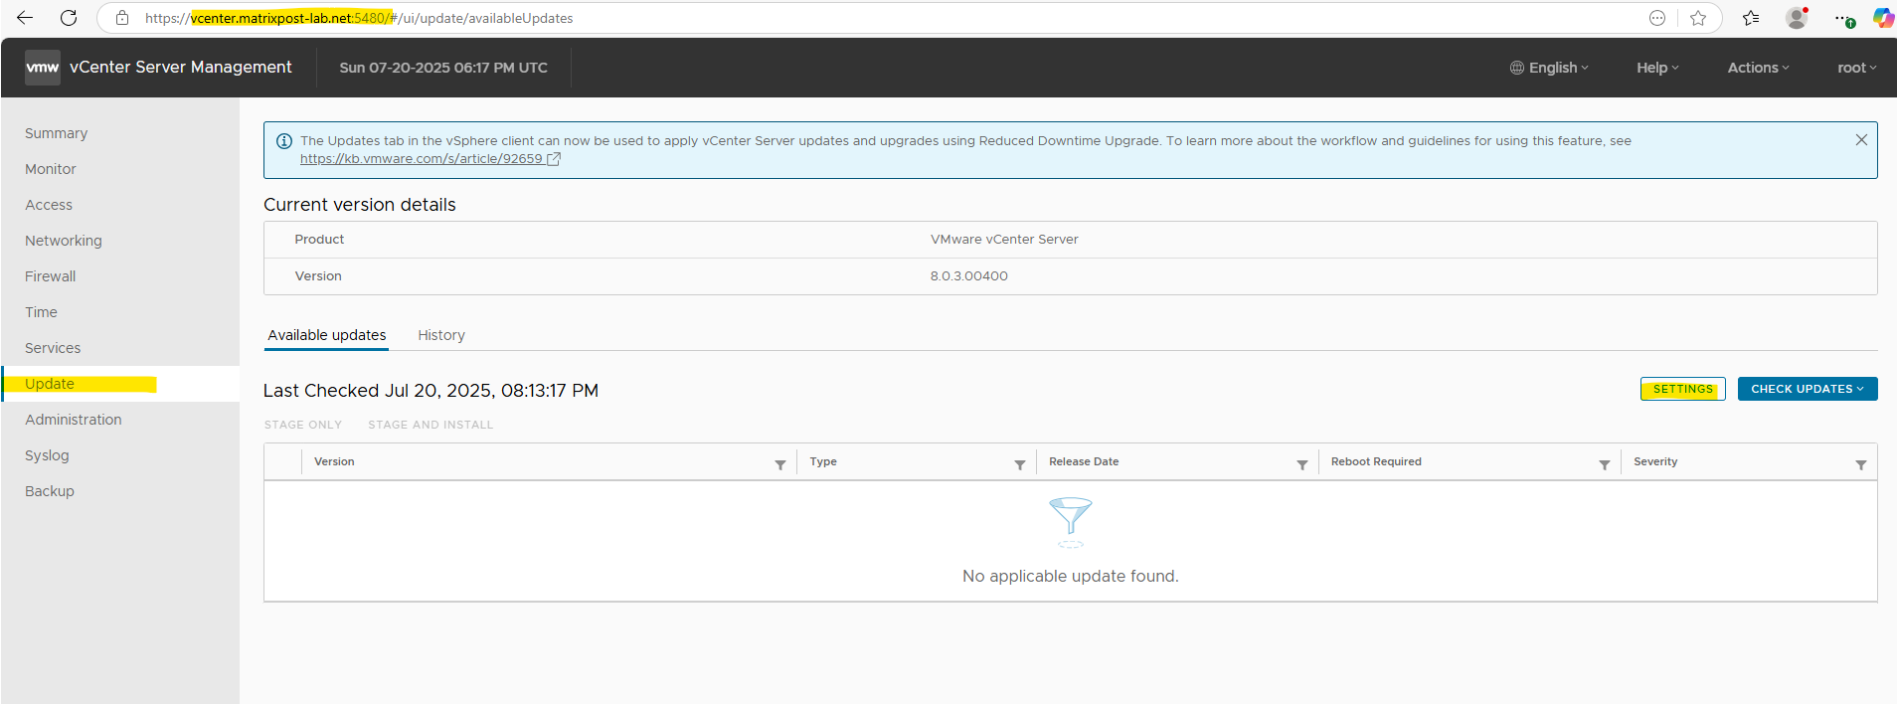
Task: Filter the Type column
Action: point(1020,464)
